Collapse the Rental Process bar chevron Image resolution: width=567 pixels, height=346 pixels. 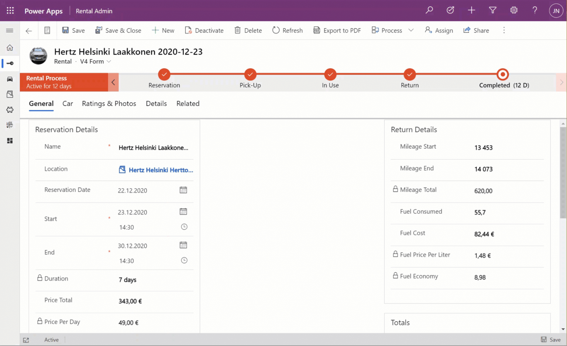pyautogui.click(x=113, y=82)
